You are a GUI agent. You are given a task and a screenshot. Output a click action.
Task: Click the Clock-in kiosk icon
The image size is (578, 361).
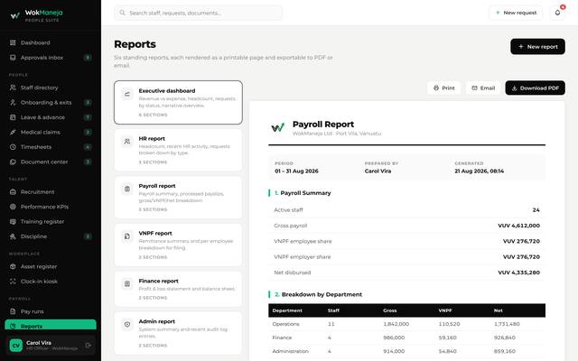tap(13, 282)
